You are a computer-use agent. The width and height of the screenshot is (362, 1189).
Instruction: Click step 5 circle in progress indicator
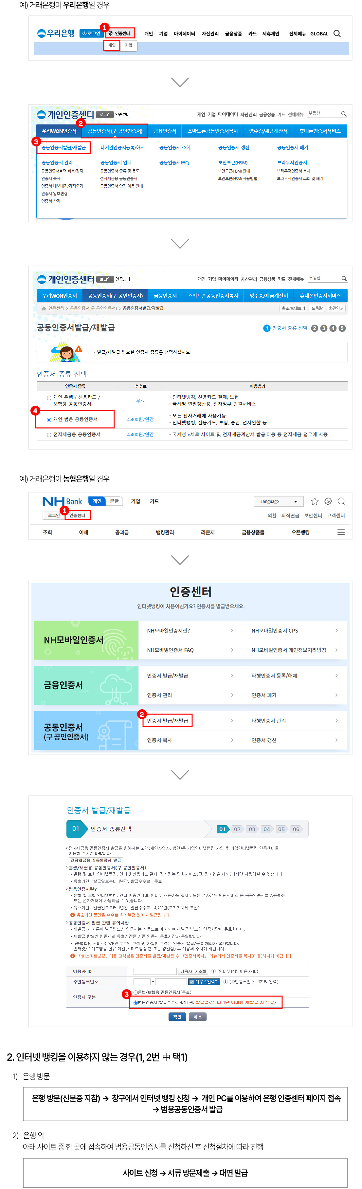342,328
